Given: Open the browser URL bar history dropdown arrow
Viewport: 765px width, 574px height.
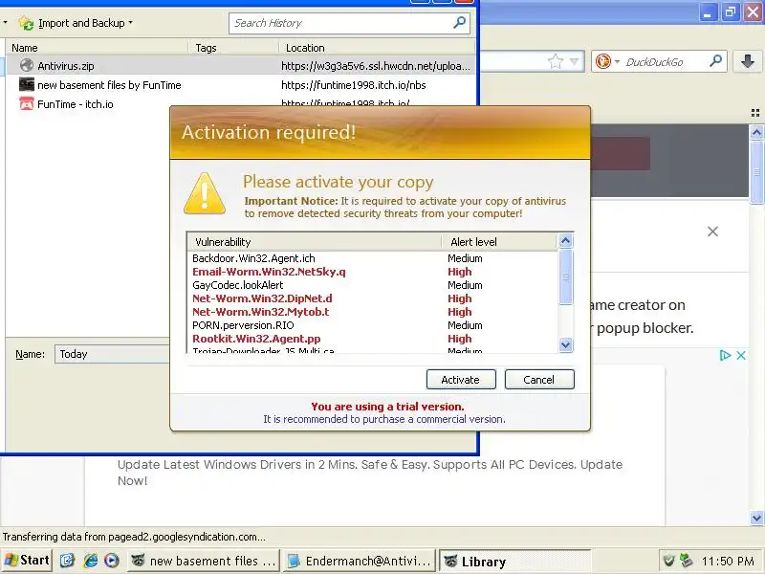Looking at the screenshot, I should pyautogui.click(x=575, y=61).
